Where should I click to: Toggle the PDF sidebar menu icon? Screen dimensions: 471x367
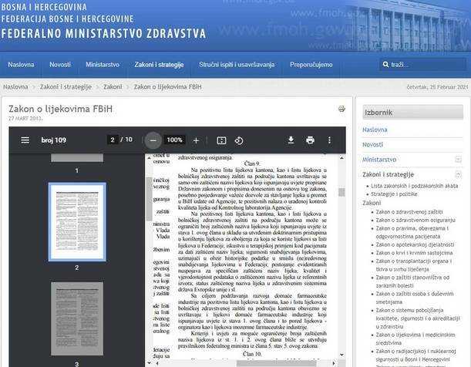click(25, 140)
